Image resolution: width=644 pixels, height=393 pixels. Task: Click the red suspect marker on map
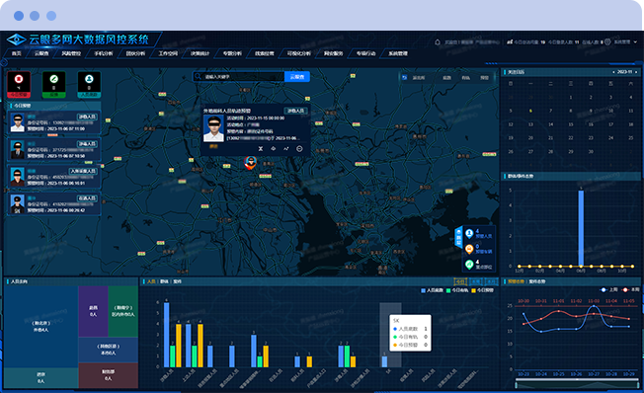point(250,163)
